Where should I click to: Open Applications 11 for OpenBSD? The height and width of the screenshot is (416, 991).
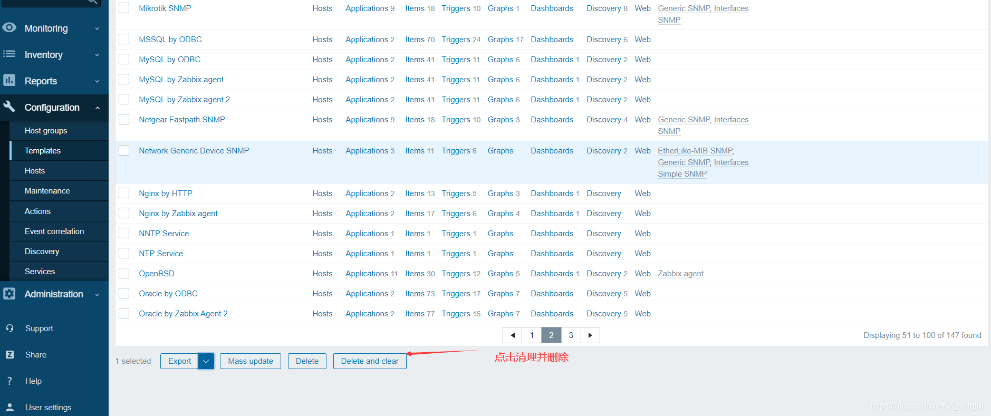(x=371, y=273)
